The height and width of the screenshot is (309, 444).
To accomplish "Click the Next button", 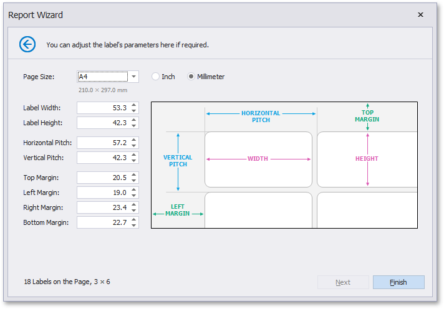I will point(343,282).
